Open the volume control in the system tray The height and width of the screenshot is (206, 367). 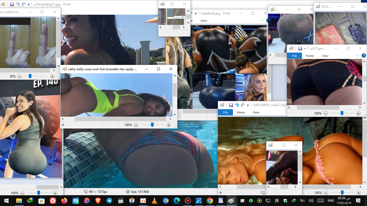[311, 200]
